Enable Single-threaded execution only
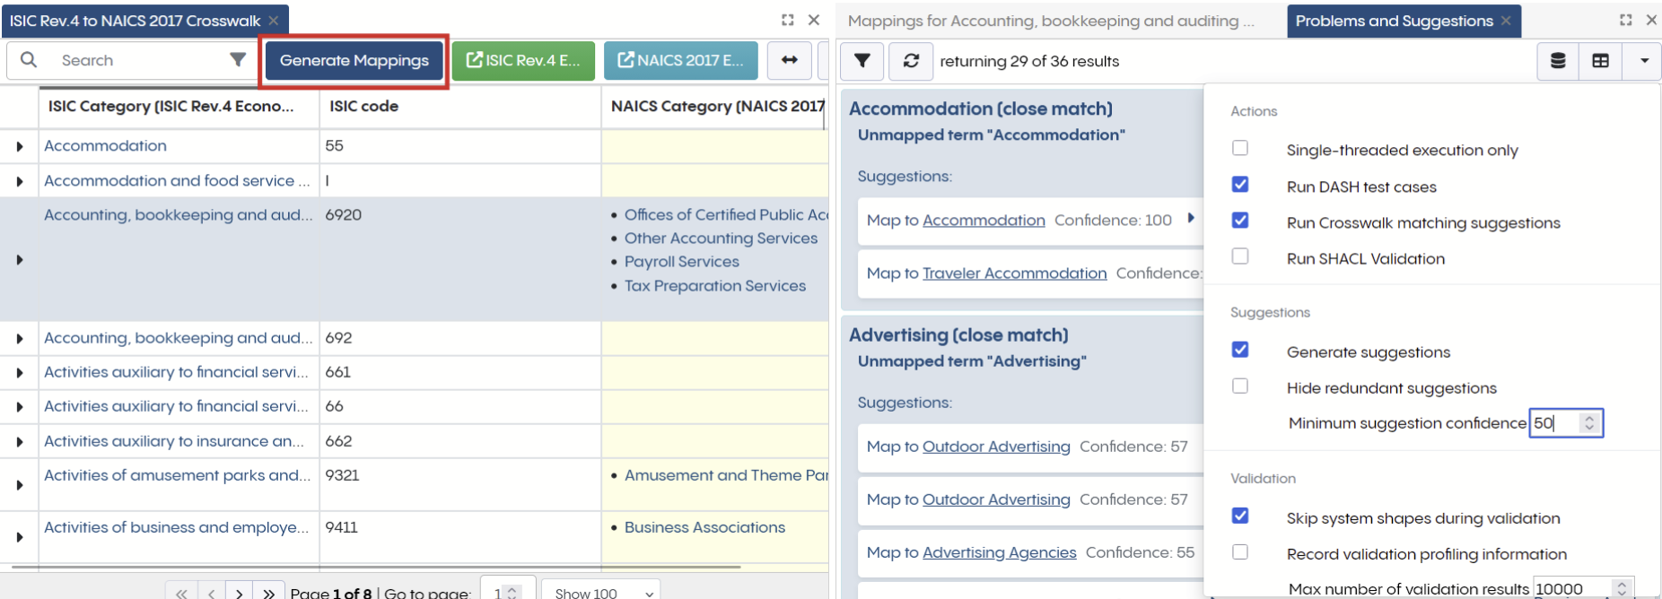 pos(1240,148)
